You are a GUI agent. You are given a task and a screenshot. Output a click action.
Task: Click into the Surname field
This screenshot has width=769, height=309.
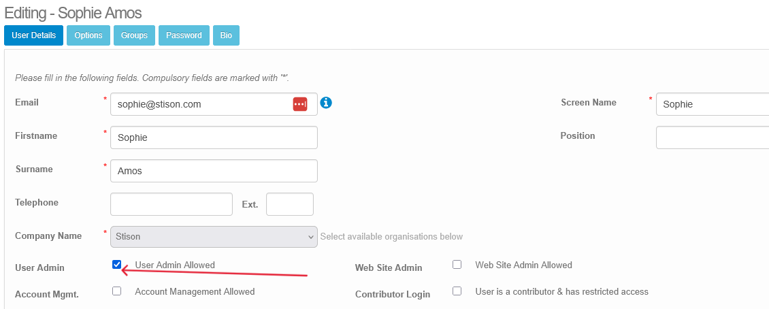point(214,171)
